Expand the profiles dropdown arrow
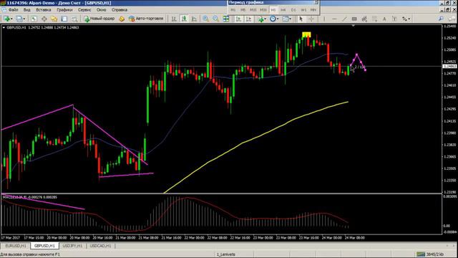Viewport: 458px width, 258px height. 24,19
